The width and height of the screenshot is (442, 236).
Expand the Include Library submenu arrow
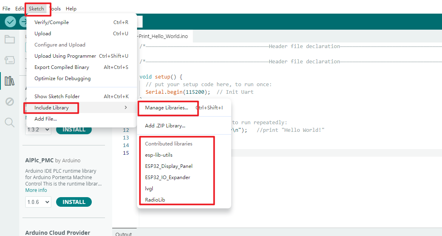coord(126,107)
